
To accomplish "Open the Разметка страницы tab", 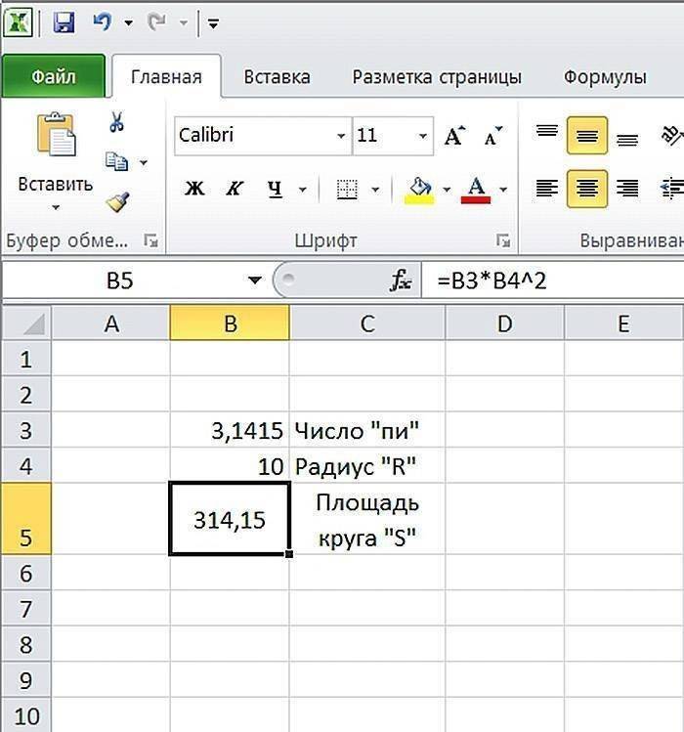I will 437,76.
